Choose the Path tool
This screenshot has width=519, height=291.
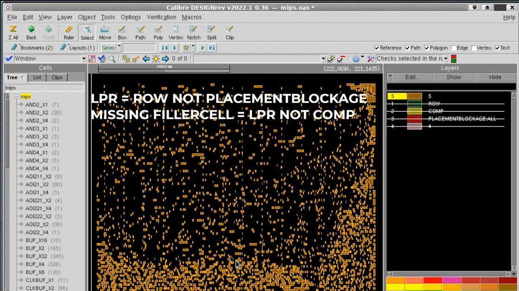[x=140, y=32]
